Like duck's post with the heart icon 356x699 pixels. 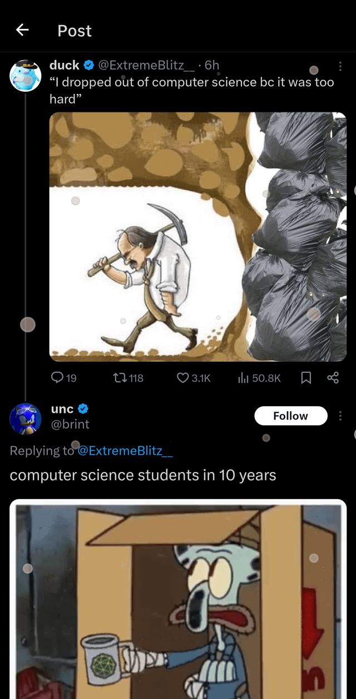(183, 378)
